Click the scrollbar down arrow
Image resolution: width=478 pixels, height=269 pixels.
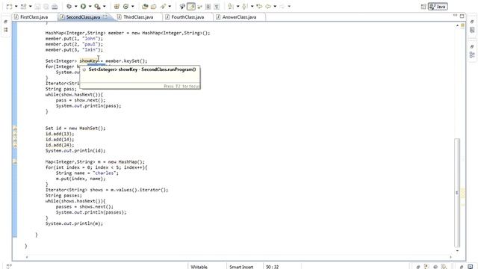pyautogui.click(x=457, y=251)
